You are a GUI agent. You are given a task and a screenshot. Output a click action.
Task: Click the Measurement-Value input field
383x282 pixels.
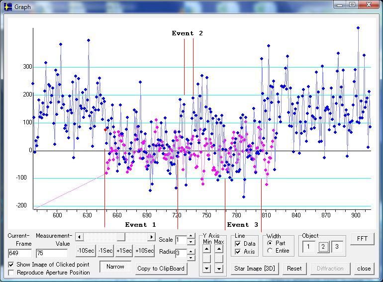[52, 253]
